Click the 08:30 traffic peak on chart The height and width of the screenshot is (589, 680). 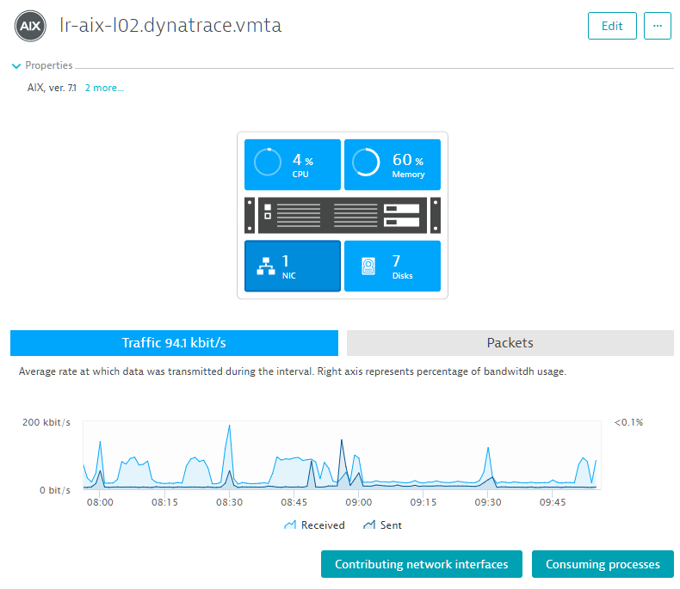[x=230, y=426]
